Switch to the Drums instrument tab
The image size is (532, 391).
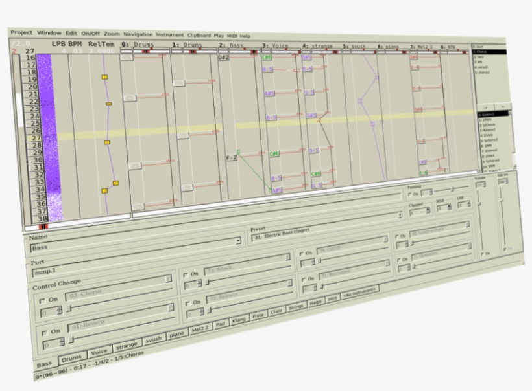[x=71, y=359]
